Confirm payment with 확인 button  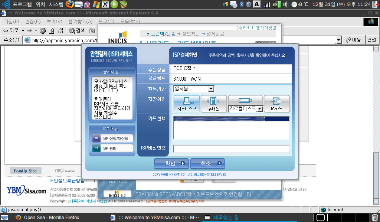[x=171, y=164]
